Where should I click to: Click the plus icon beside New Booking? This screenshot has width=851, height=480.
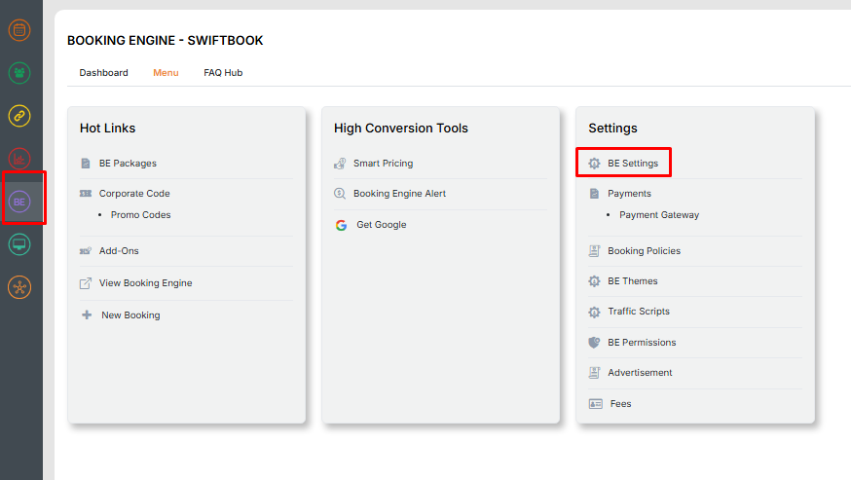(87, 315)
